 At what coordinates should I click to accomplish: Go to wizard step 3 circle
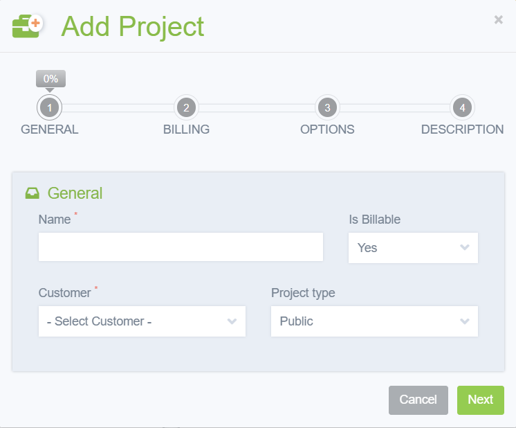326,108
